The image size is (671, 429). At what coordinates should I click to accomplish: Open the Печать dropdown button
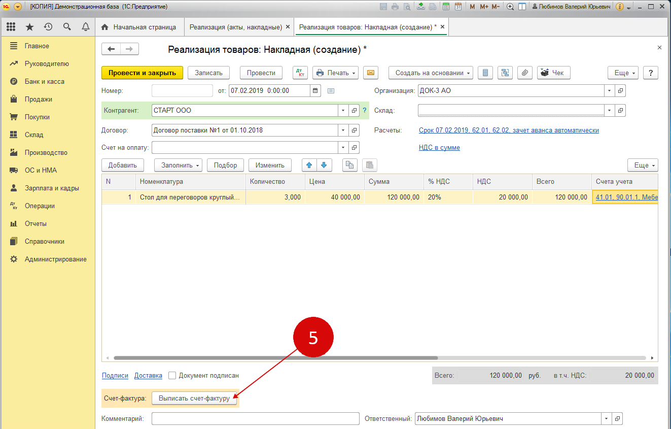(x=335, y=73)
